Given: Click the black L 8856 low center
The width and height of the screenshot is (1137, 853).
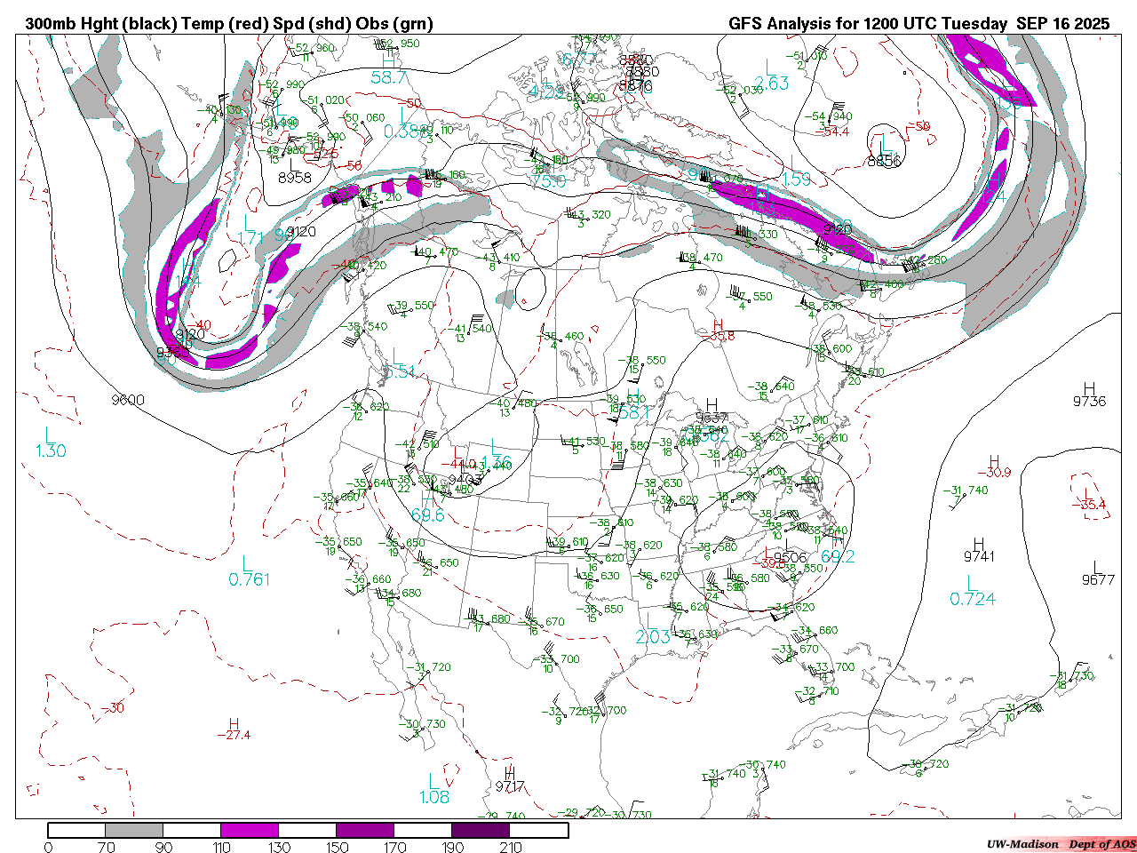Looking at the screenshot, I should click(884, 152).
